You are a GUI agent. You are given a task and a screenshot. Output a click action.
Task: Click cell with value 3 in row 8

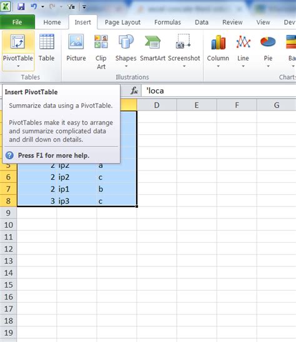[37, 201]
